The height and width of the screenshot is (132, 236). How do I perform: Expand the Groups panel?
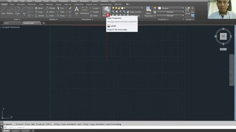(190, 19)
